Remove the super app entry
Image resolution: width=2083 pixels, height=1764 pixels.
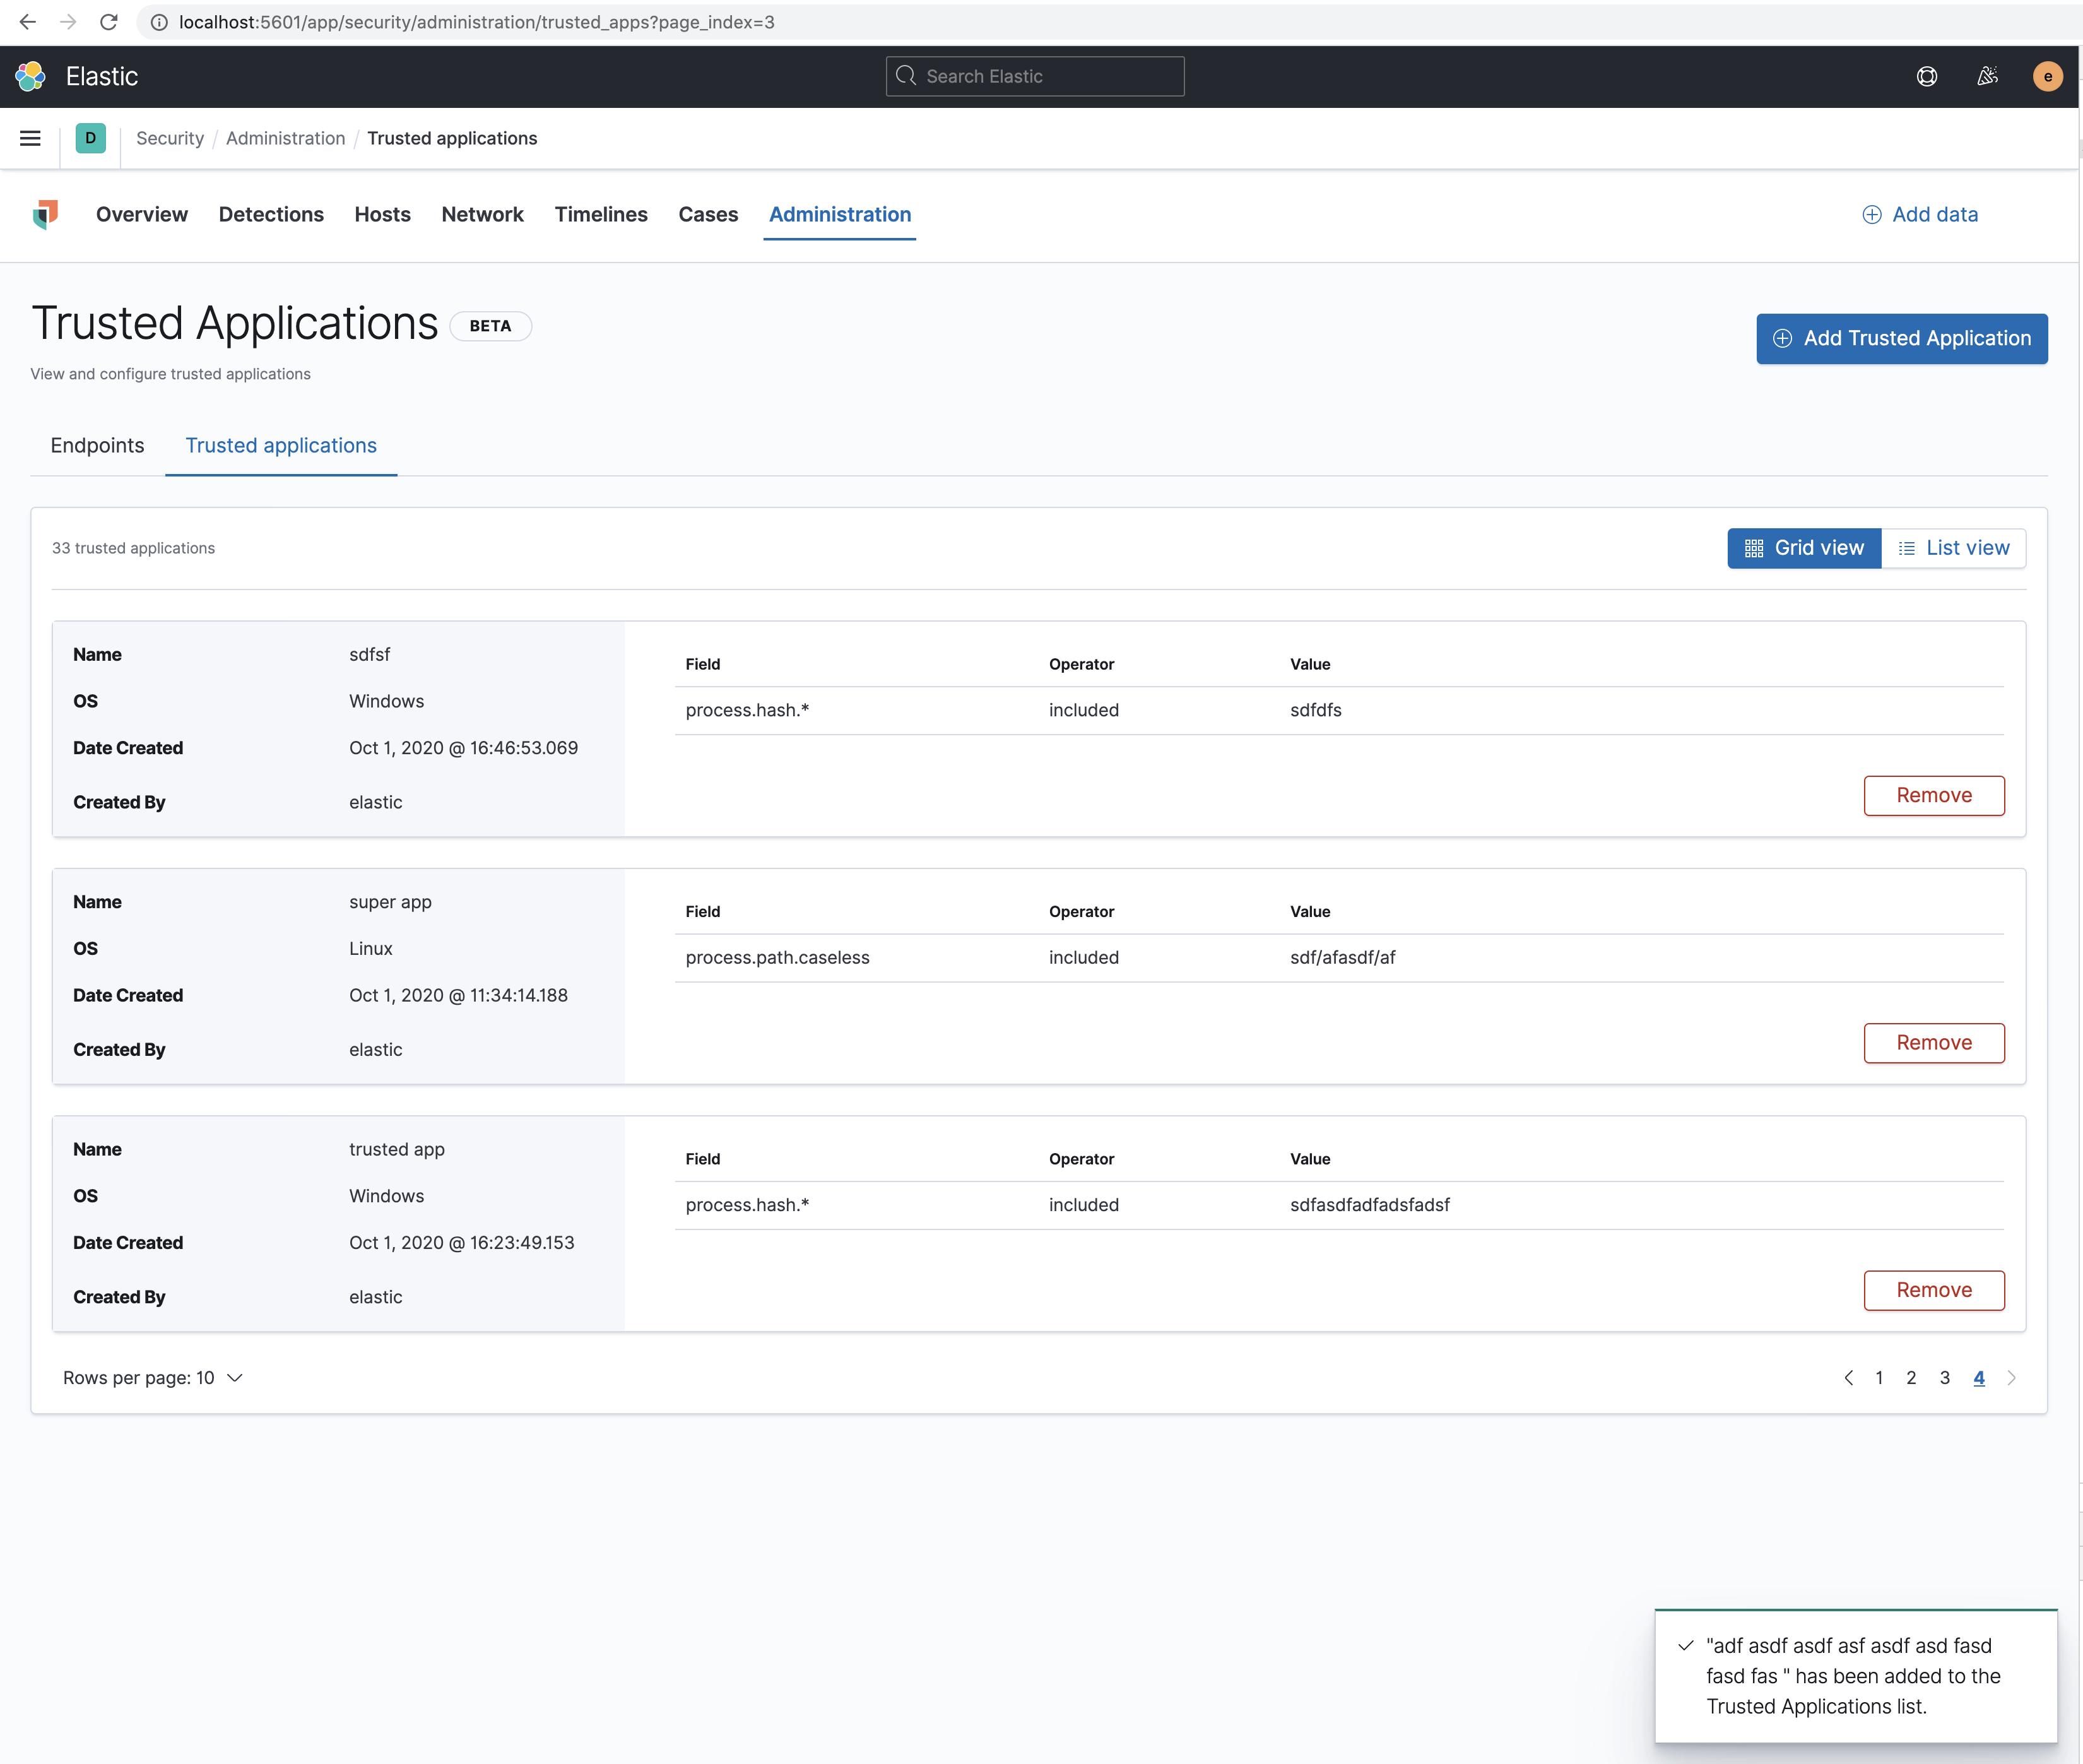(x=1933, y=1043)
